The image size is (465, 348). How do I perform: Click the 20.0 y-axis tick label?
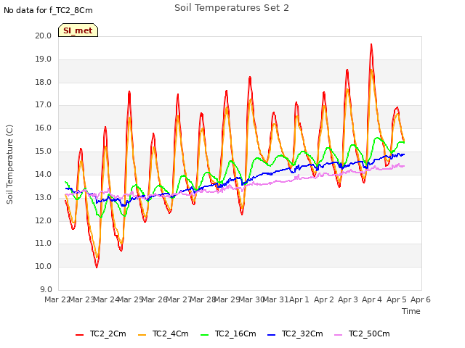click(x=44, y=36)
